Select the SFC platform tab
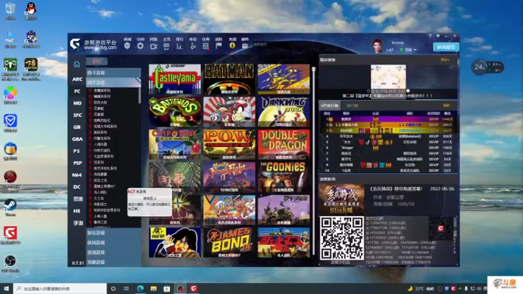 click(77, 115)
